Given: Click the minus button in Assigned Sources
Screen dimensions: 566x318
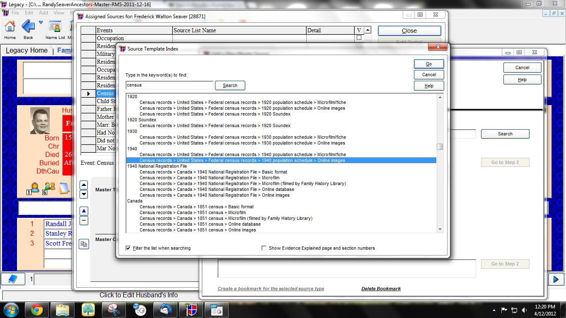Looking at the screenshot, I should click(x=84, y=221).
